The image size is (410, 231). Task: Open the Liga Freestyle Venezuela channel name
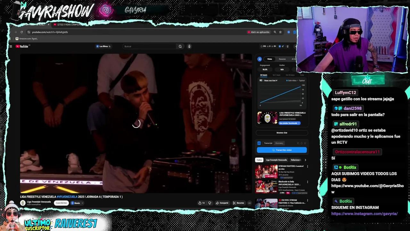[x=39, y=202]
